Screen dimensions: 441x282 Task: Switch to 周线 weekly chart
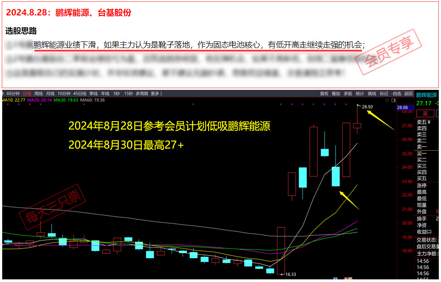[x=38, y=93]
